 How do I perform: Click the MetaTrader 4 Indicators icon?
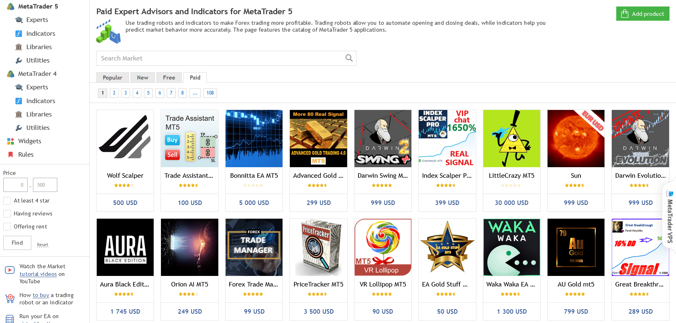(19, 101)
